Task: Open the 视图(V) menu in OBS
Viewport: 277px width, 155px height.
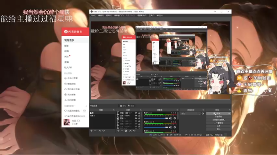Action: (109, 15)
